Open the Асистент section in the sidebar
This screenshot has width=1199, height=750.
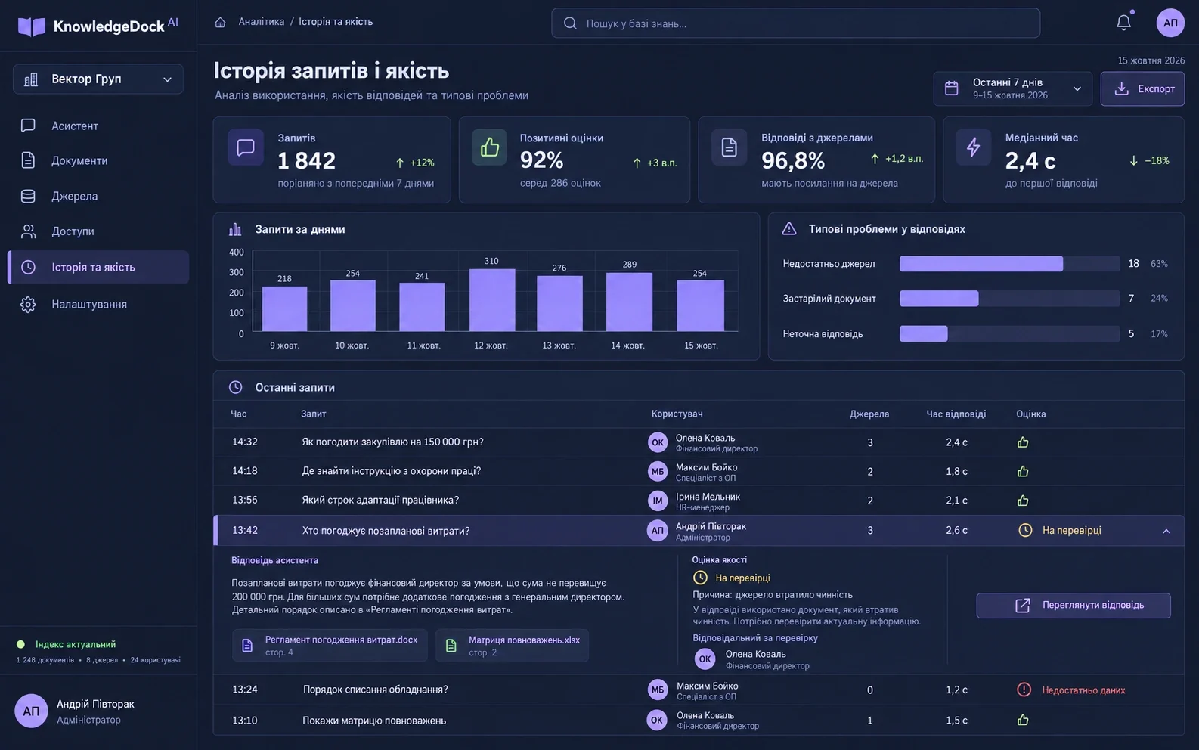tap(98, 126)
